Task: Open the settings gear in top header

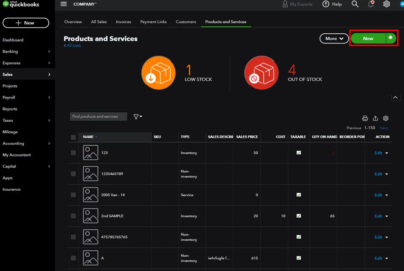Action: pos(386,4)
